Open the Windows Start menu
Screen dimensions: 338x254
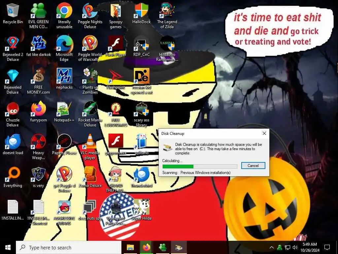click(x=8, y=247)
